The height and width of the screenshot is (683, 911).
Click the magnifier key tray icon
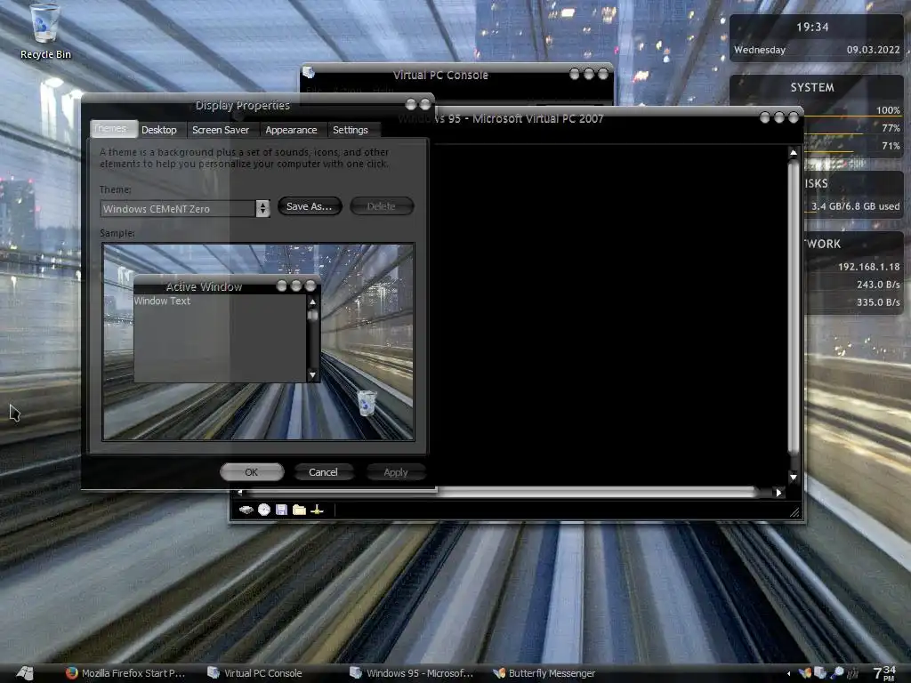click(x=836, y=673)
